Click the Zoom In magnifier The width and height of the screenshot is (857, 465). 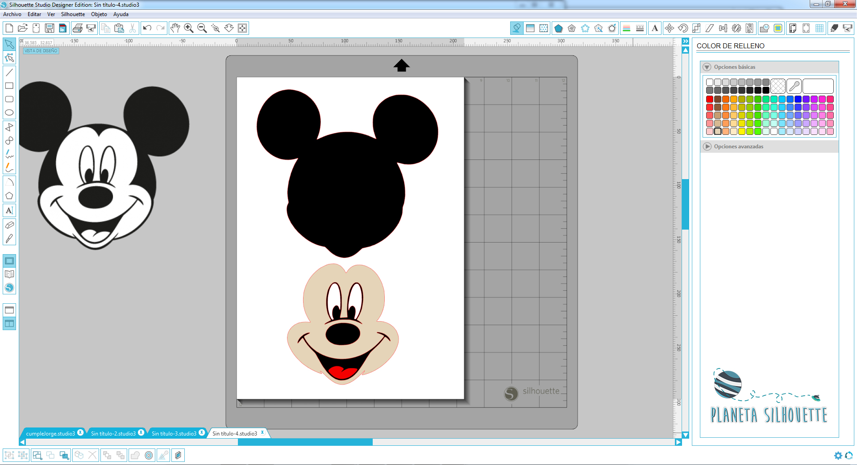[189, 28]
